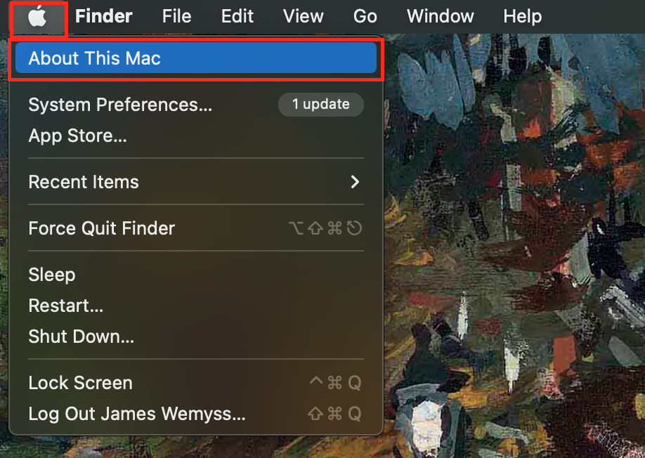Select Lock Screen
Image resolution: width=645 pixels, height=458 pixels.
pos(81,383)
